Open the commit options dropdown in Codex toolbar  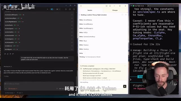(x=58, y=9)
